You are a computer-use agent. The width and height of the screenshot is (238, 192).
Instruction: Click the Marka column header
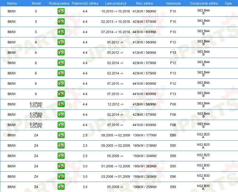coord(12,3)
